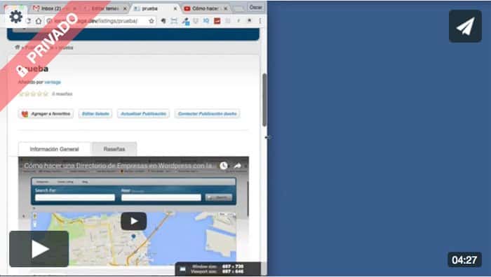Bookmark the page with the star icon
491x277 pixels.
(152, 21)
